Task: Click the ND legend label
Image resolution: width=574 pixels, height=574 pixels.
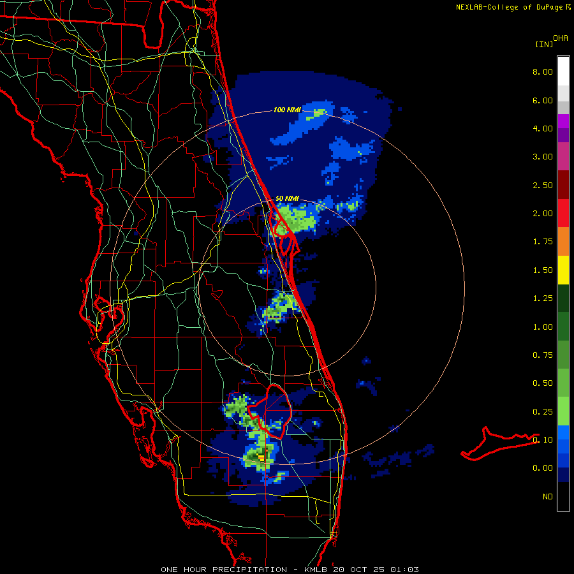Action: click(x=548, y=497)
